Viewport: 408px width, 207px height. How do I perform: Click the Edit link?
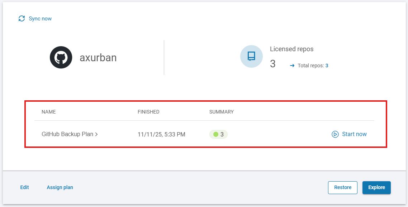pos(24,187)
